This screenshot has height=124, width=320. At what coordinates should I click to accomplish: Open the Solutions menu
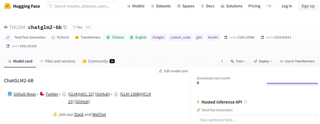(x=231, y=6)
